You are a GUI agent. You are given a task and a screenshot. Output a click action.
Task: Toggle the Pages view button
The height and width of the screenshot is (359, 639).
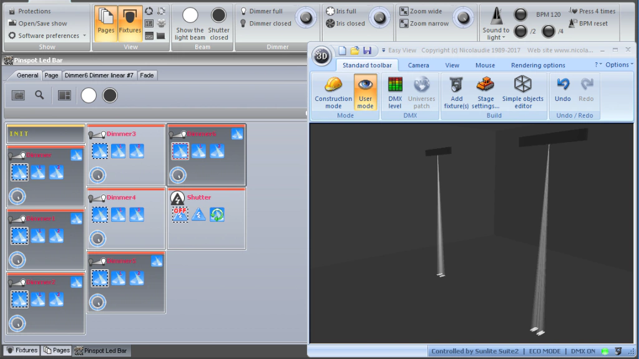106,21
